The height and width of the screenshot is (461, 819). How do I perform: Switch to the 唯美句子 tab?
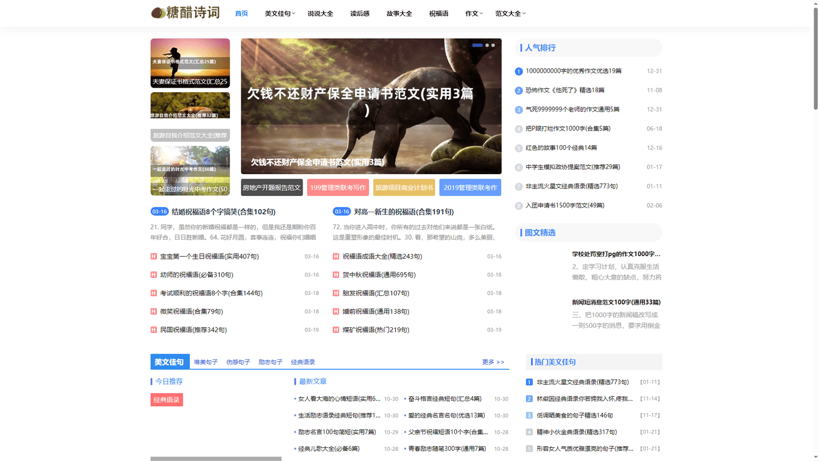206,362
